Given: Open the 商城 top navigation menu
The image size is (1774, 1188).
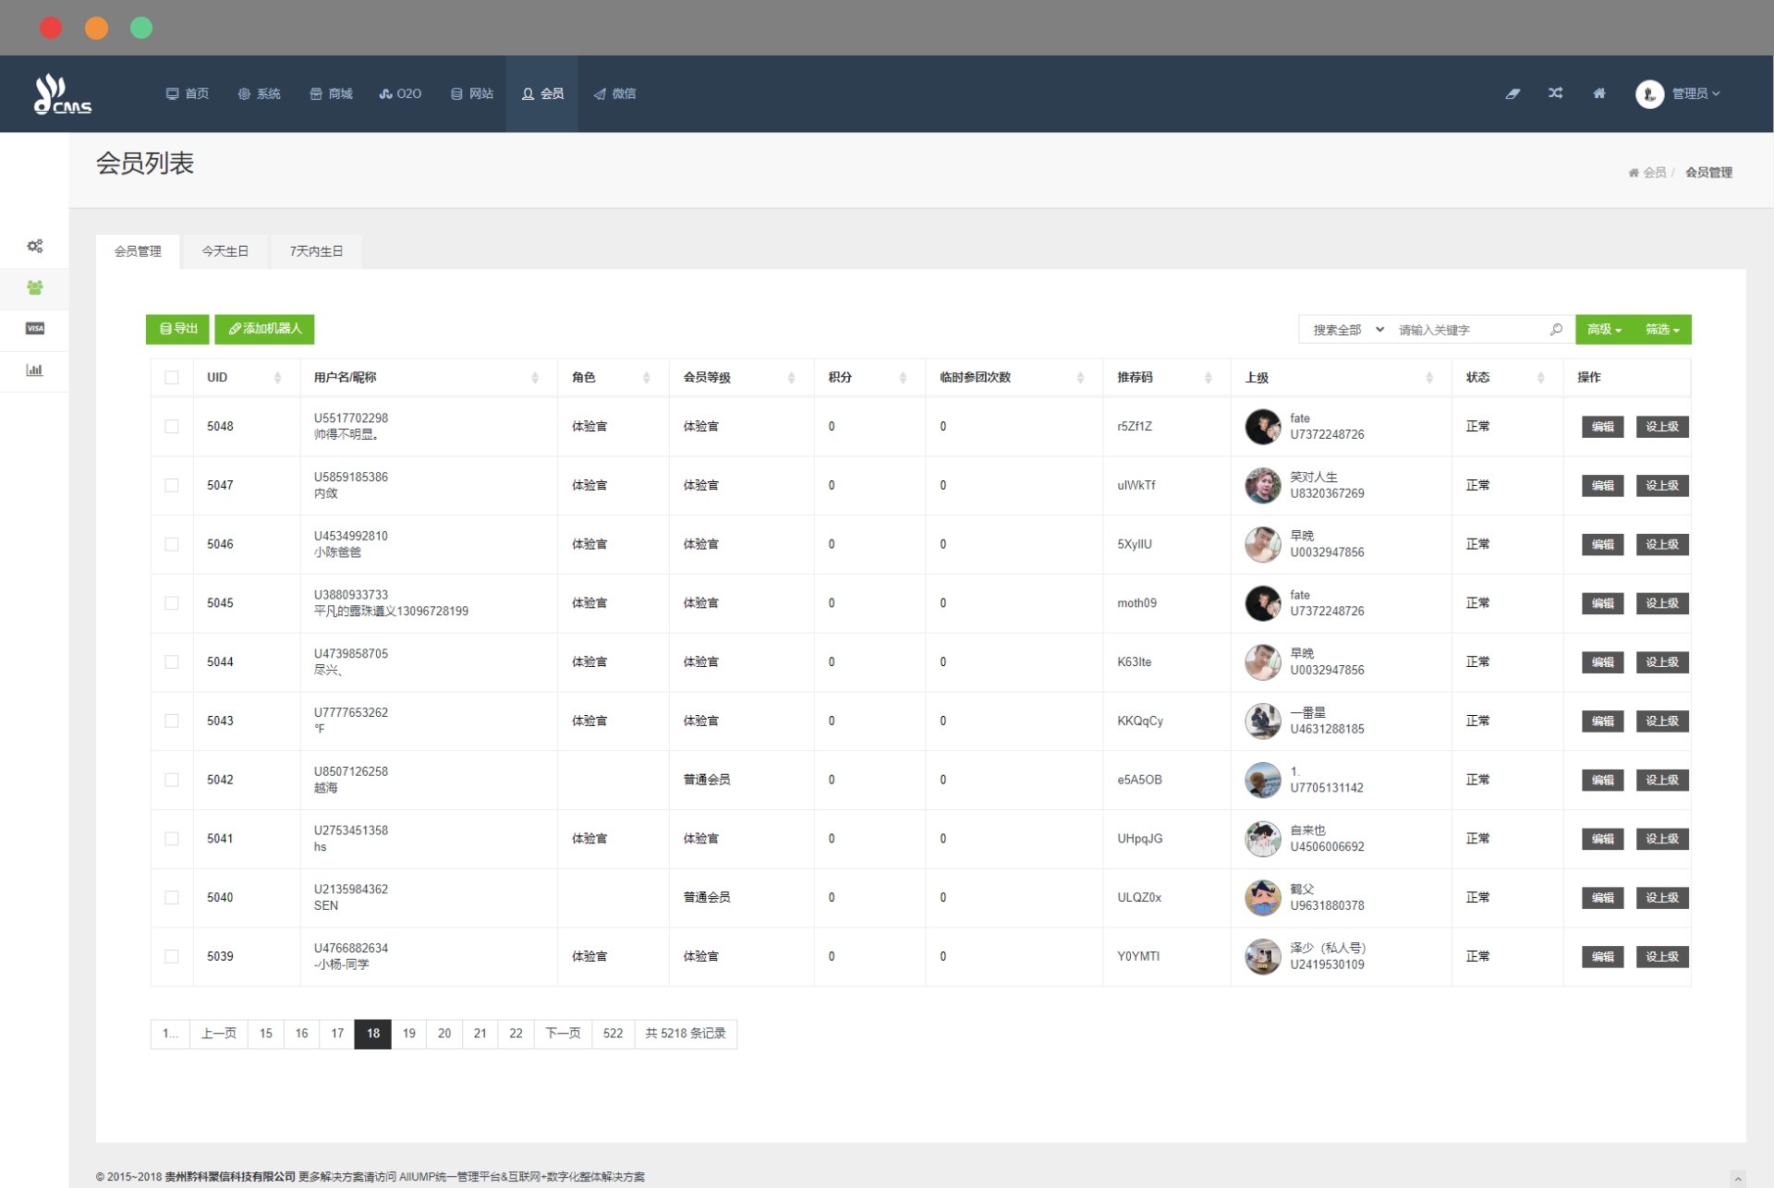Looking at the screenshot, I should click(x=331, y=93).
